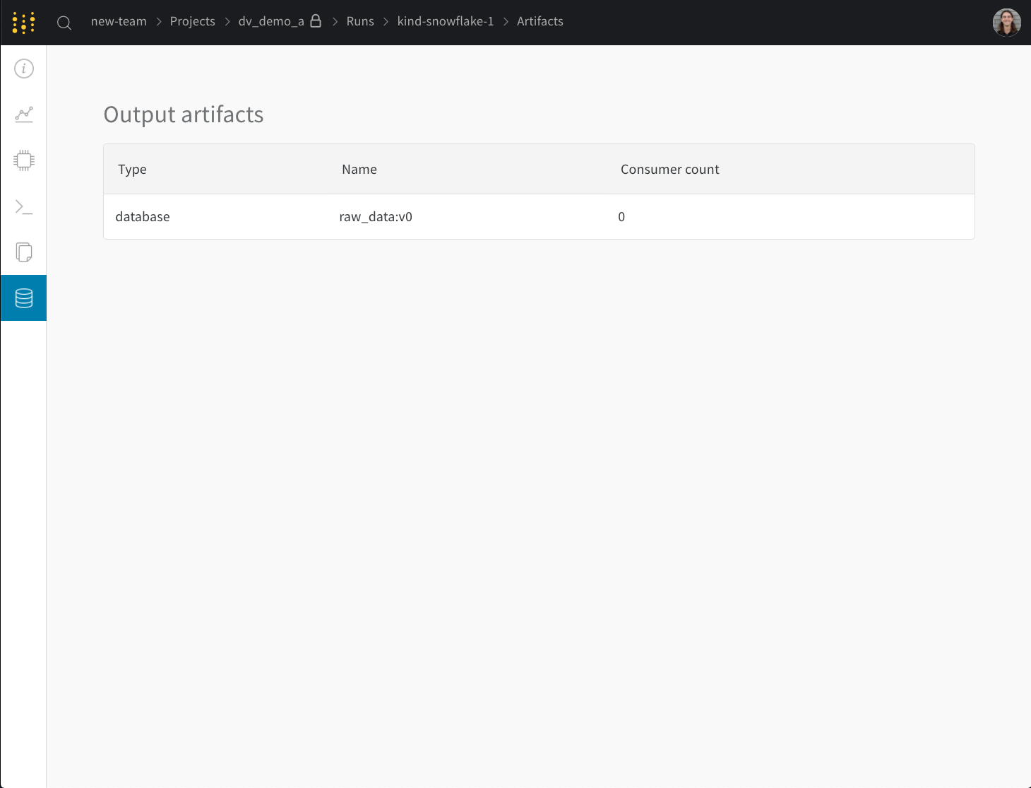Viewport: 1031px width, 788px height.
Task: Go to Runs breadcrumb
Action: (360, 21)
